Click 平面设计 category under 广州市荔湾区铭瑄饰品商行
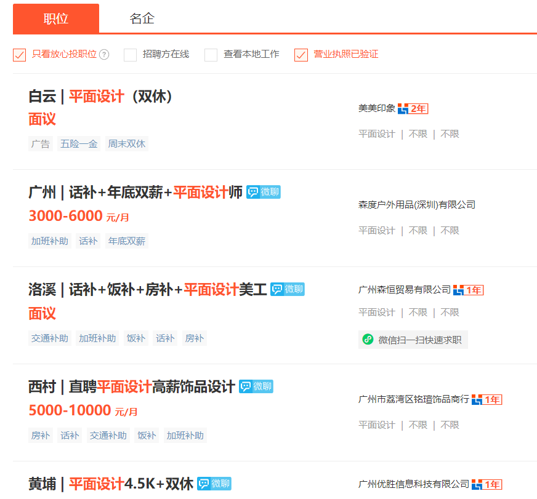The height and width of the screenshot is (499, 537). 377,425
